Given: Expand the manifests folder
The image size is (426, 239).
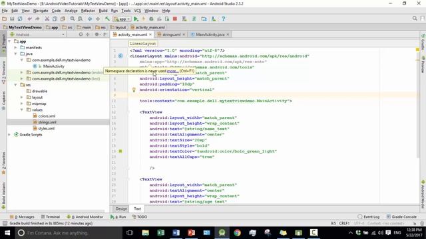Looking at the screenshot, I should pos(15,48).
